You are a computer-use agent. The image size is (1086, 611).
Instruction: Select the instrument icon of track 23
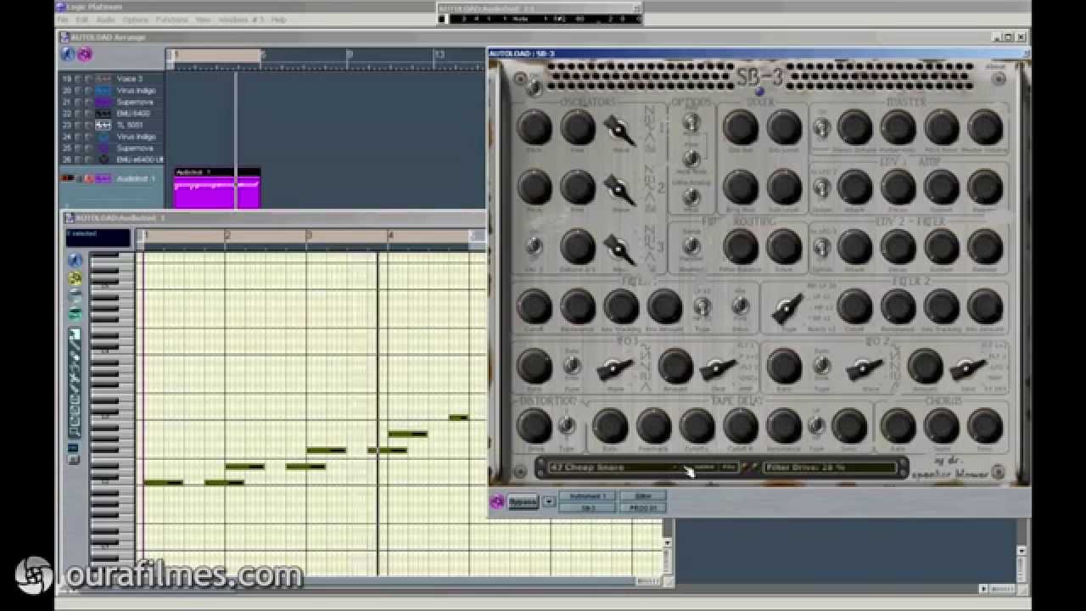(x=103, y=125)
